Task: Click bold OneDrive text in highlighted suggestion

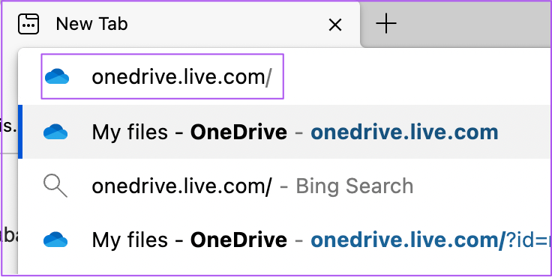Action: click(238, 133)
